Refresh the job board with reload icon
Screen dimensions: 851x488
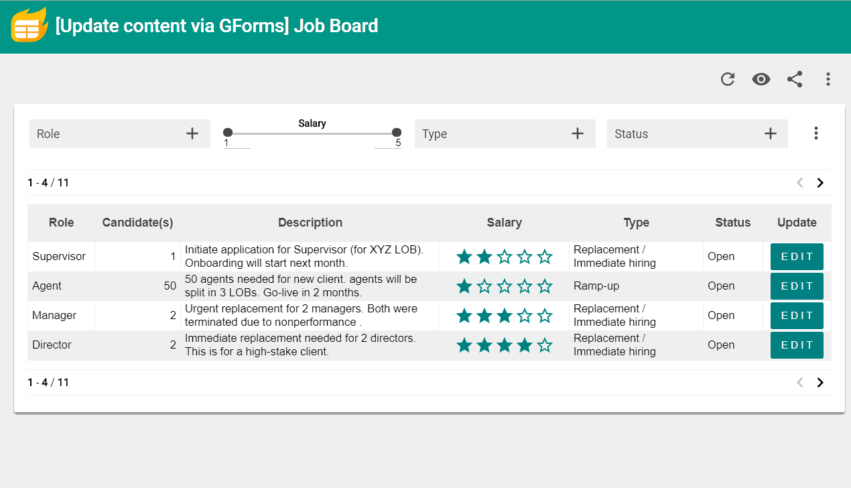(x=728, y=79)
